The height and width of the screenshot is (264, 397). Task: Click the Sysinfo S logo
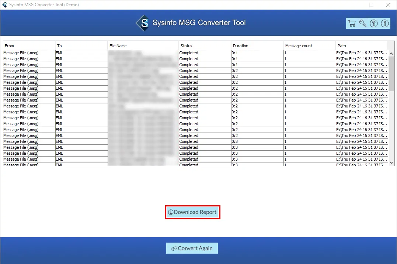pos(143,23)
